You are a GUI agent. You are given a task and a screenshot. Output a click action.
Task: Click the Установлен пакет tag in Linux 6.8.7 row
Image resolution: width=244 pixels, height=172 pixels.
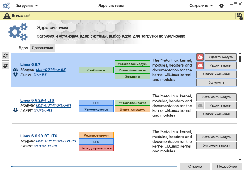pyautogui.click(x=132, y=70)
